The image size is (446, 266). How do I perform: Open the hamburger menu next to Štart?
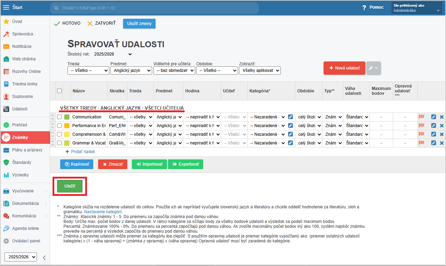point(6,7)
